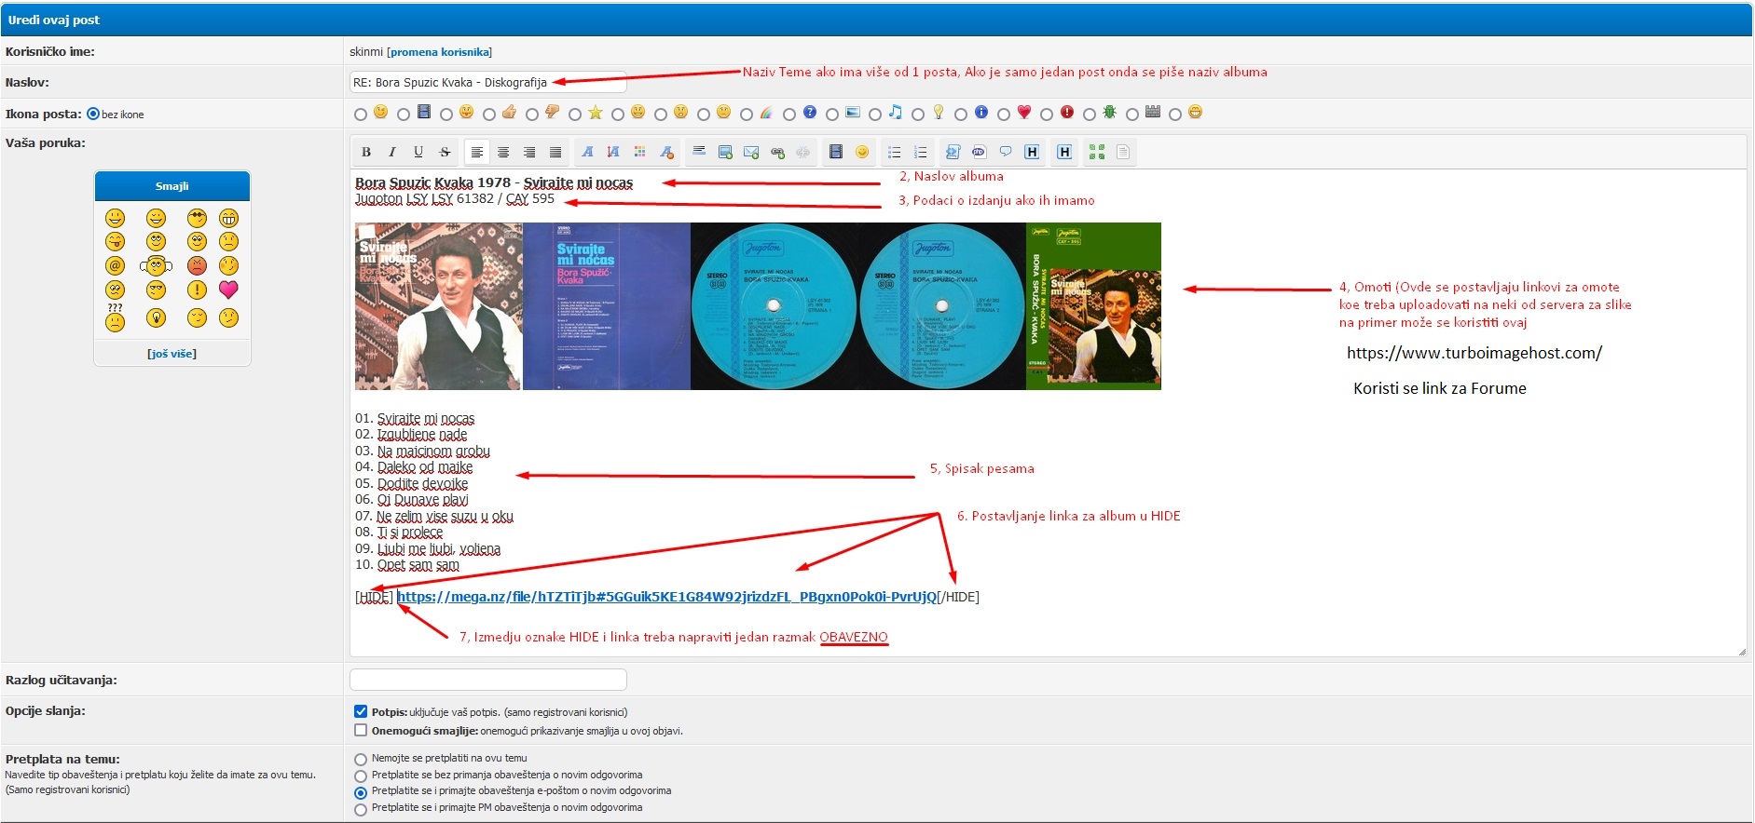This screenshot has width=1755, height=823.
Task: Align text left in the editor
Action: tap(476, 152)
